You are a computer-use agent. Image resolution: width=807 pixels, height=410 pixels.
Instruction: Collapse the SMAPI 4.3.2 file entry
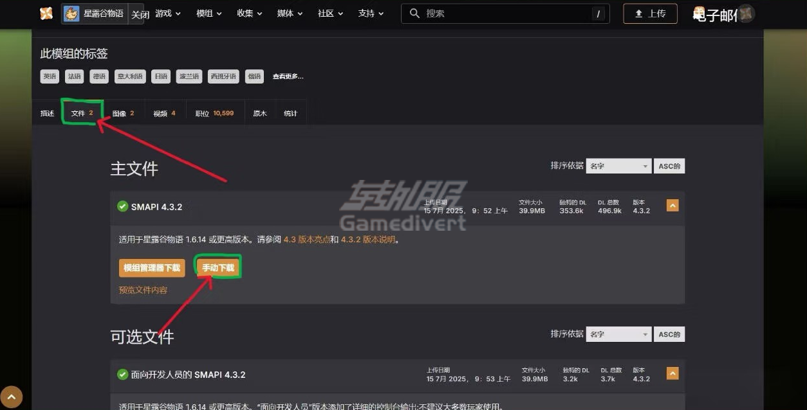pyautogui.click(x=672, y=205)
